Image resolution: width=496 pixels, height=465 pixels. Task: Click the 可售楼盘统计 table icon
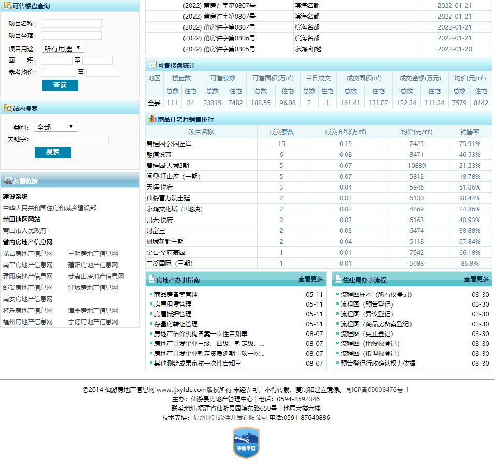point(152,65)
